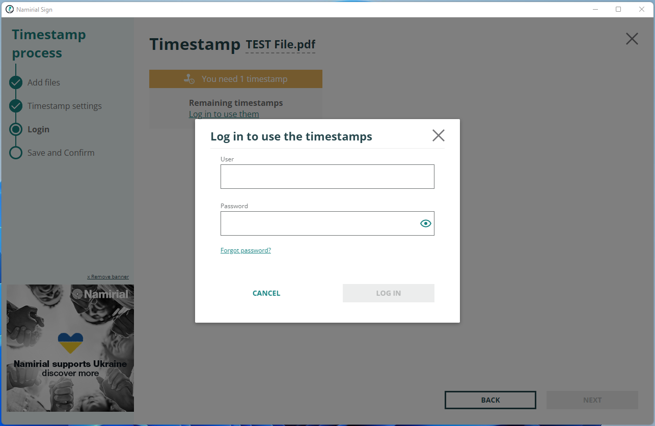Close the Timestamp page with the large X
The image size is (655, 426).
(x=632, y=39)
